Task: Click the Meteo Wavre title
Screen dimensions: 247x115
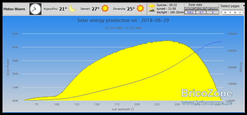Action: click(14, 9)
